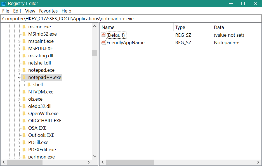Click the folder icon beside Outlook.EXE
Screen dimensions: 262x166
tap(24, 135)
